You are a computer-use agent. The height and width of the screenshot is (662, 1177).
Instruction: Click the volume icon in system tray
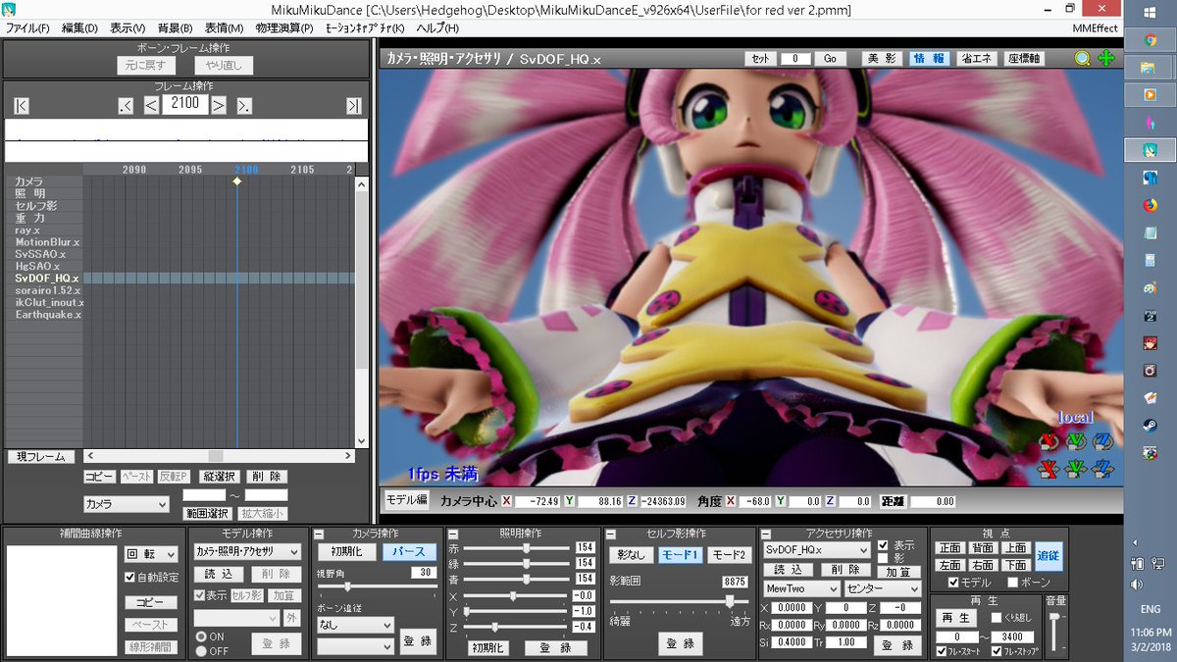point(1136,585)
